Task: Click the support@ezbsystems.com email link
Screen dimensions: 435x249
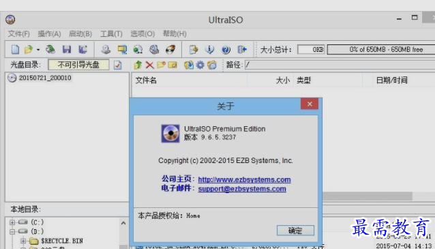Action: [242, 189]
